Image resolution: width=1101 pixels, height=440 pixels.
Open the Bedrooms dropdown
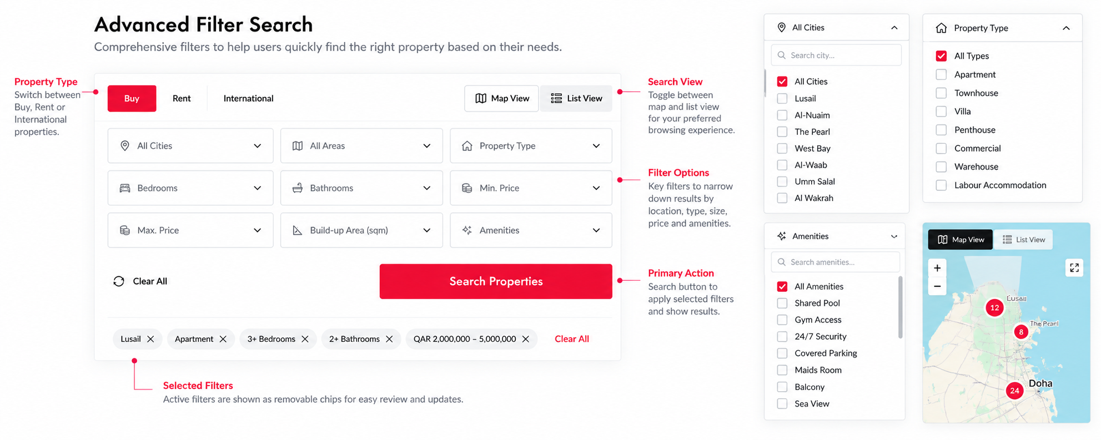pos(190,188)
